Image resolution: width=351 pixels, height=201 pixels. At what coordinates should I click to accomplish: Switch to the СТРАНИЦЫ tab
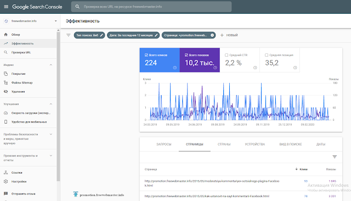195,144
